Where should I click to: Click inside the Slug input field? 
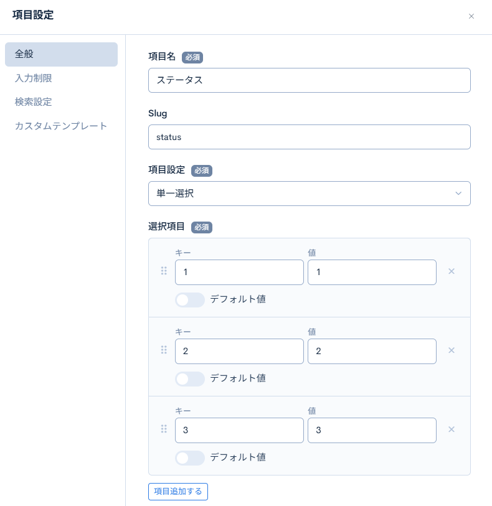tap(310, 137)
